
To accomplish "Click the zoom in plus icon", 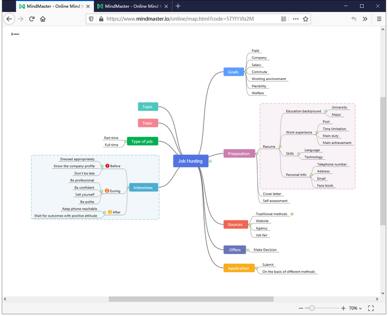I will tap(344, 308).
